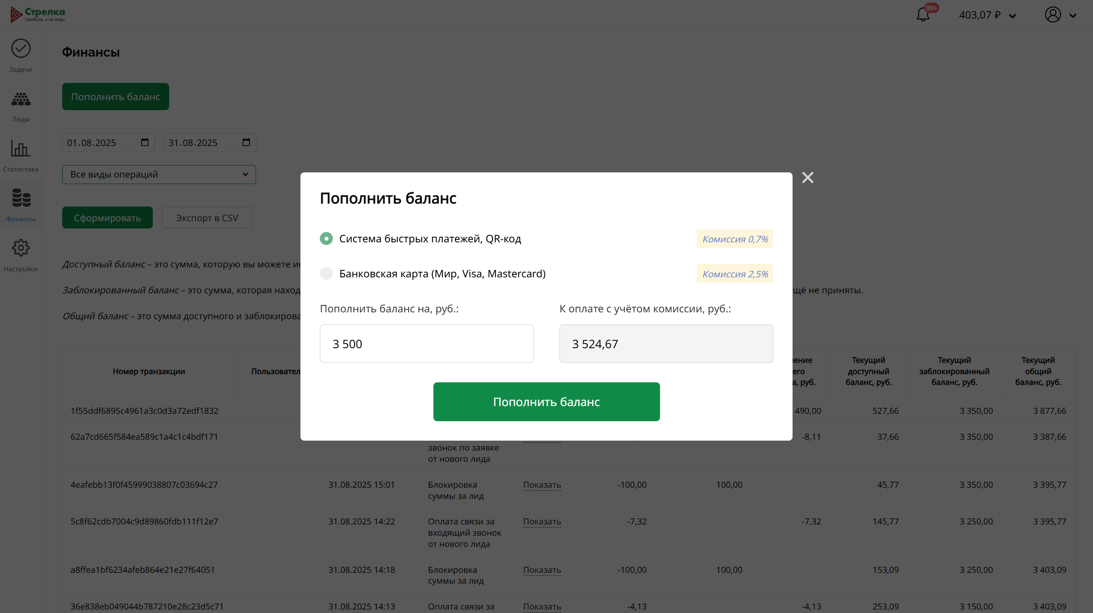The image size is (1093, 613).
Task: Select Система быстрых платежей QR-код option
Action: click(x=326, y=239)
